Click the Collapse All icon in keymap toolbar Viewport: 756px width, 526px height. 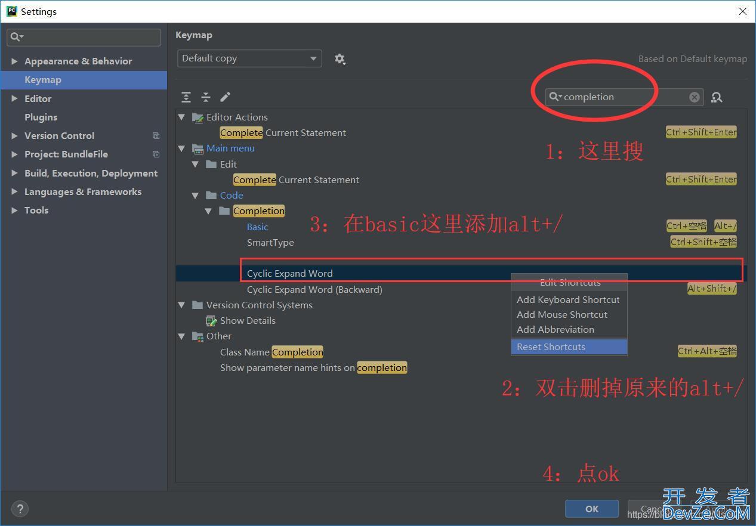pos(206,97)
